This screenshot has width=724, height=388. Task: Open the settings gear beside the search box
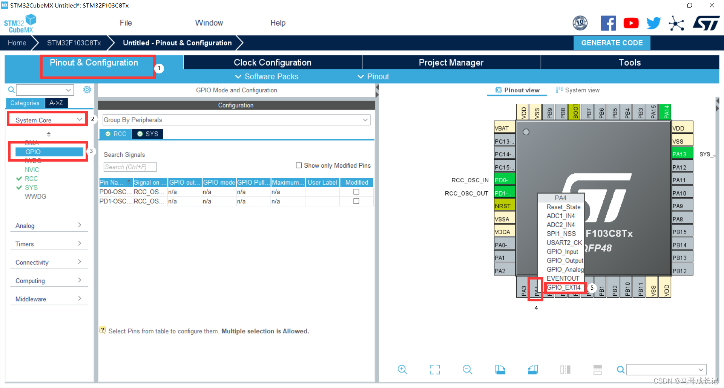(x=87, y=90)
